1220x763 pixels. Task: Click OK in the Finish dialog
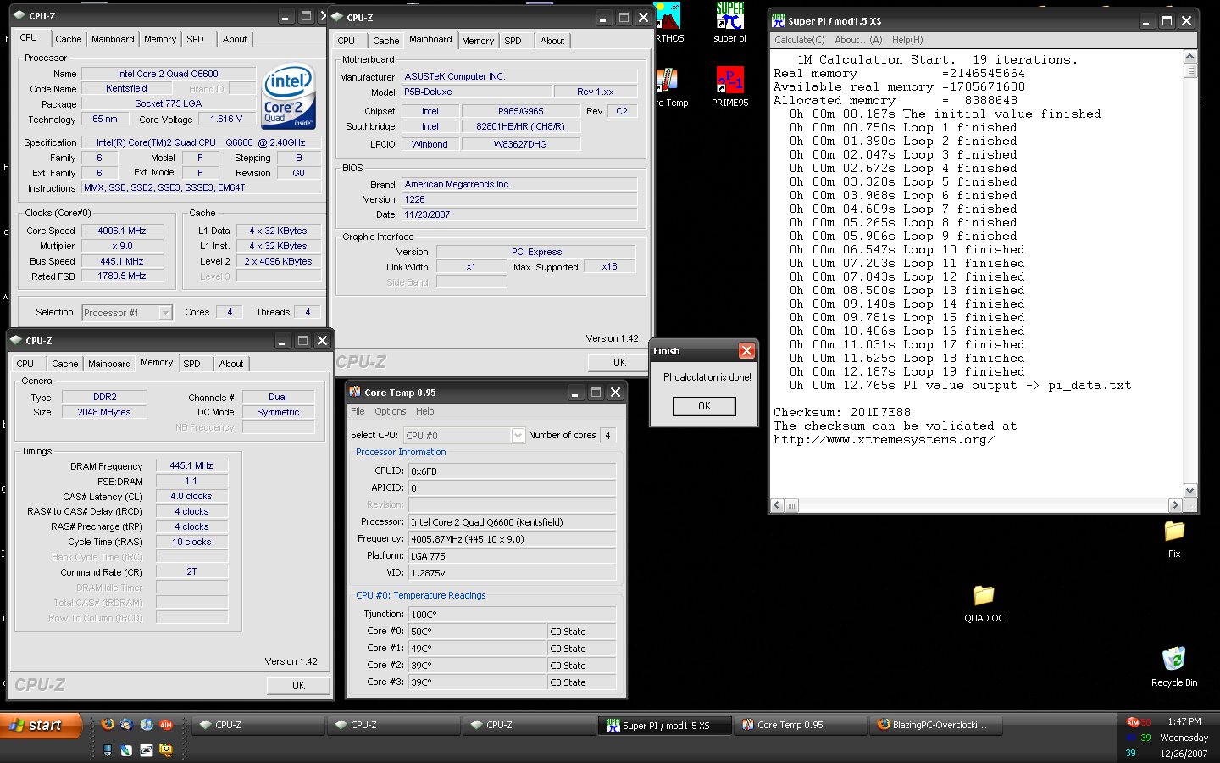(704, 406)
